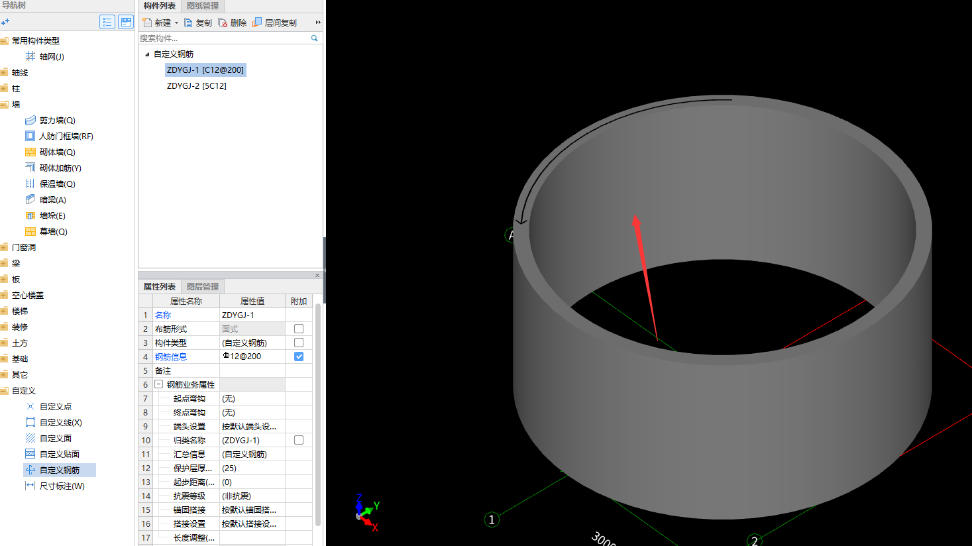972x546 pixels.
Task: Expand the 板 folder
Action: 4,279
